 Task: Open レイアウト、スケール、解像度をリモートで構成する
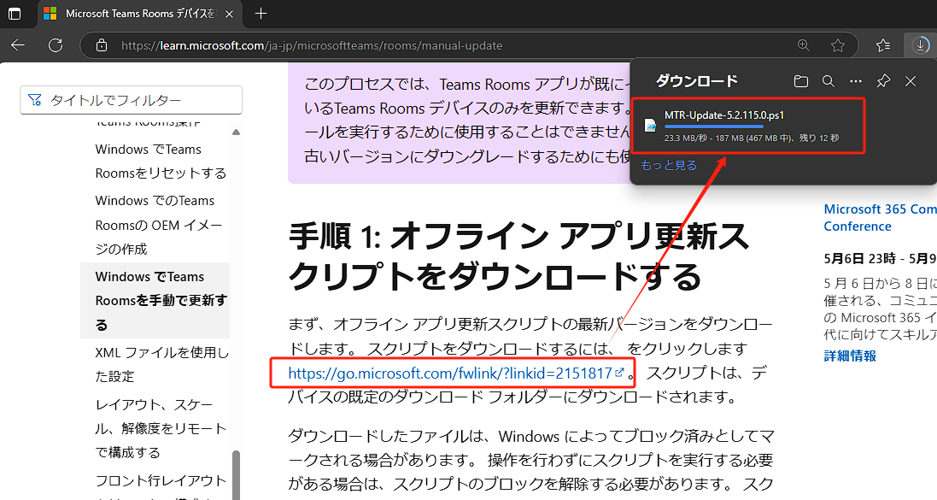[161, 428]
